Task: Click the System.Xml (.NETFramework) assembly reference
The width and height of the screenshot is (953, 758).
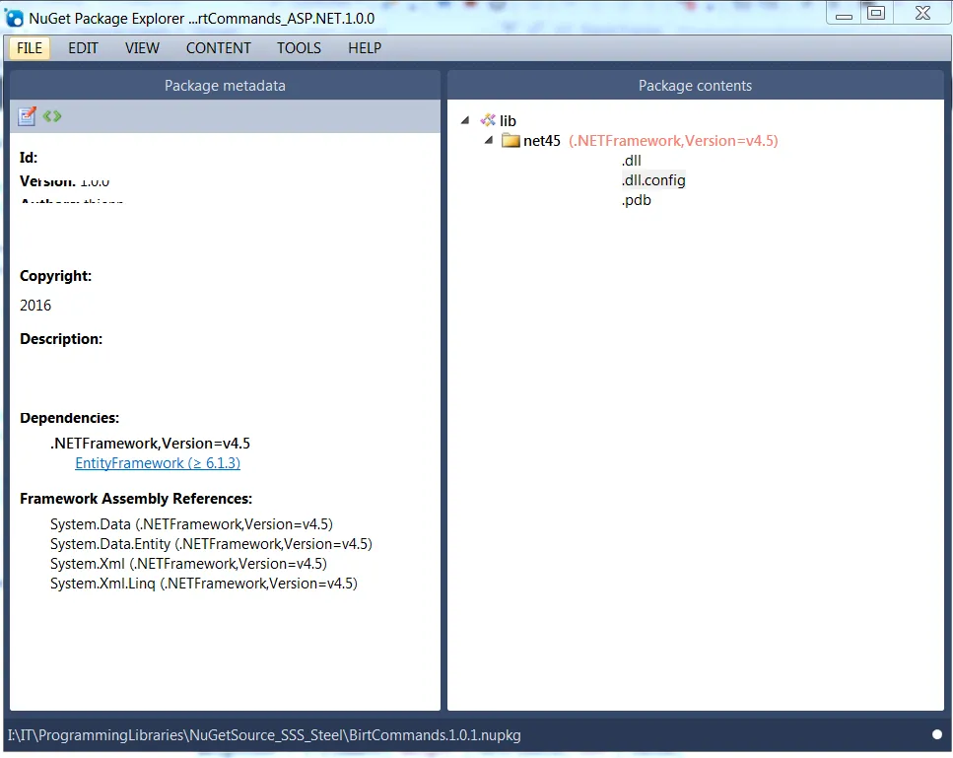Action: 188,564
